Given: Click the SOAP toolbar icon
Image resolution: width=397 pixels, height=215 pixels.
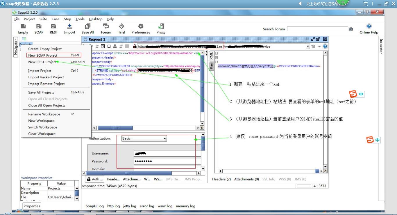Looking at the screenshot, I should 39,26.
